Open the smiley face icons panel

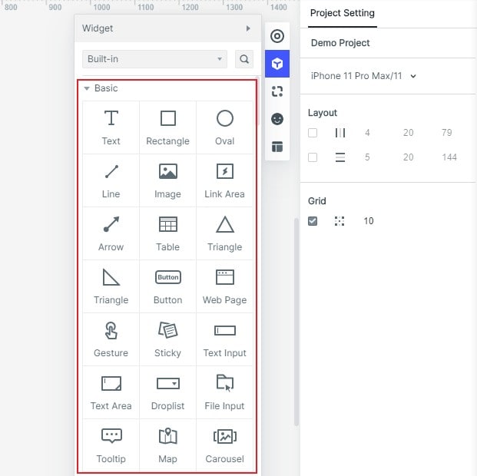point(277,119)
